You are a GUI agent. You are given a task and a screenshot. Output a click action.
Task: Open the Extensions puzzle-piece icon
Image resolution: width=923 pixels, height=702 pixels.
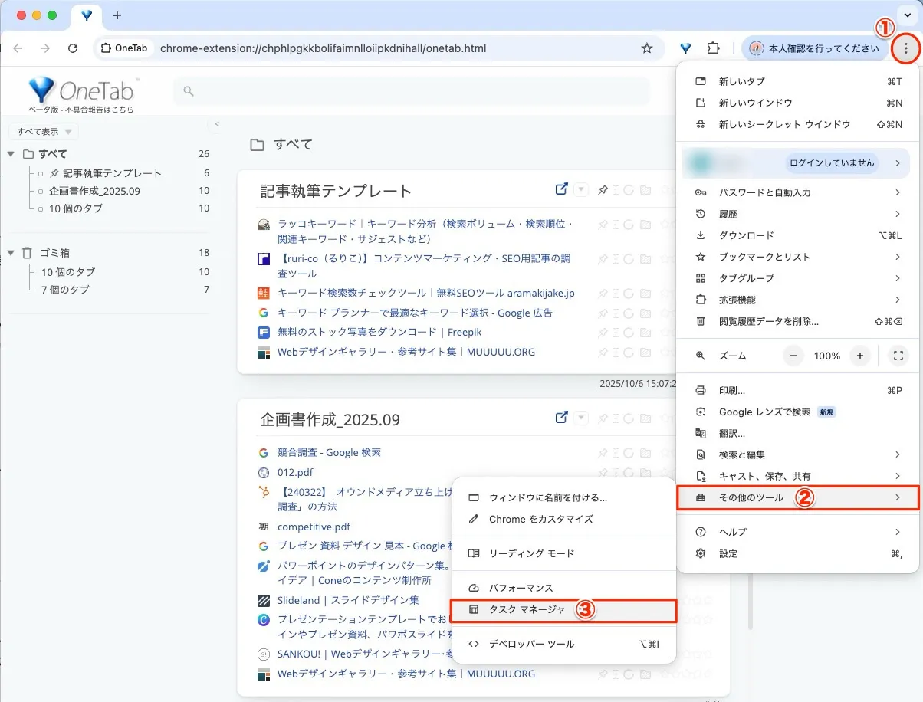[713, 48]
